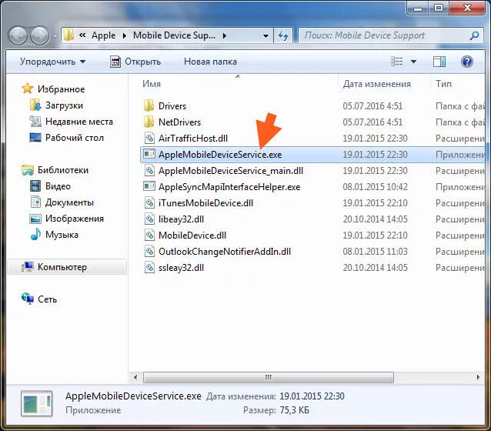Image resolution: width=491 pixels, height=431 pixels.
Task: Change view with the view mode icon
Action: tap(397, 62)
